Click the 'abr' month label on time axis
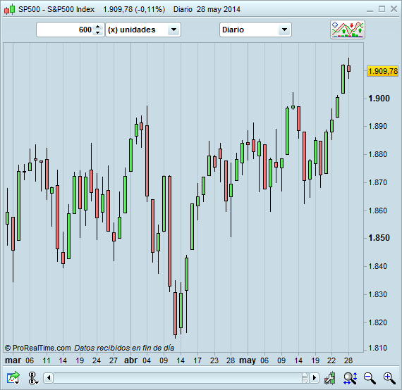The height and width of the screenshot is (390, 402). click(x=130, y=360)
